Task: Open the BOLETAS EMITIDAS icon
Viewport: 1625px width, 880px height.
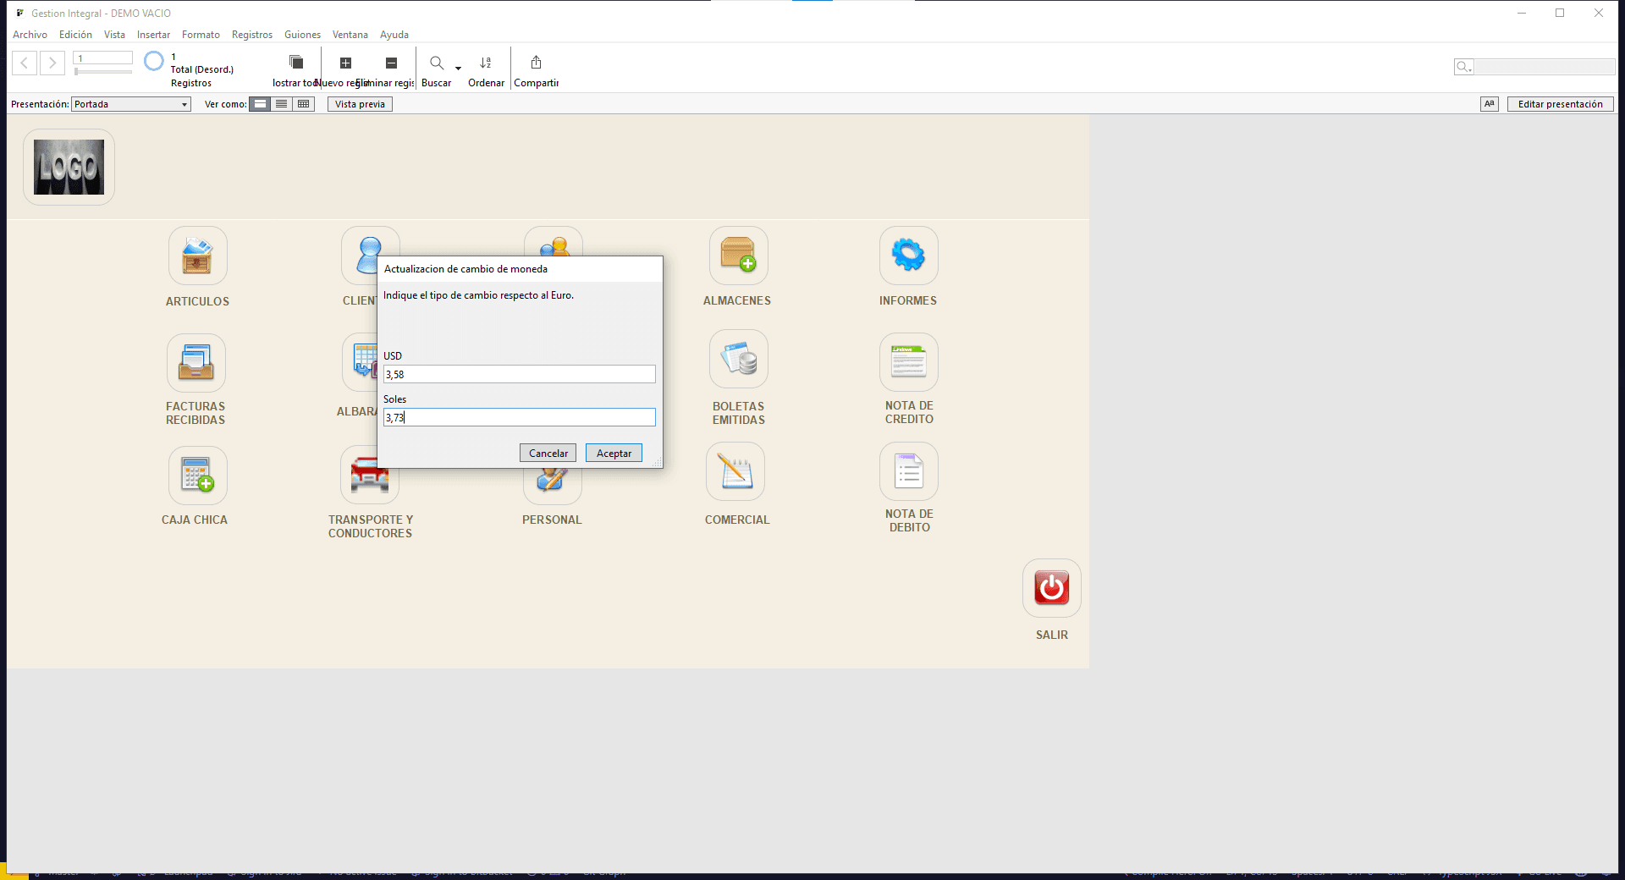Action: [738, 360]
